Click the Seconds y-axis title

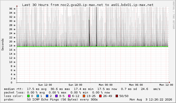[3, 44]
